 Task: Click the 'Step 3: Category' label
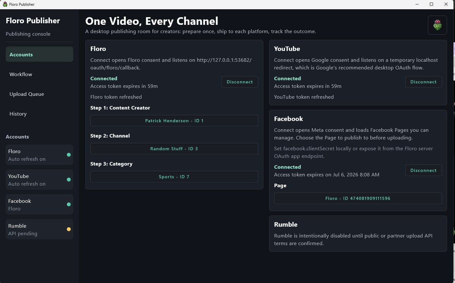(x=111, y=164)
